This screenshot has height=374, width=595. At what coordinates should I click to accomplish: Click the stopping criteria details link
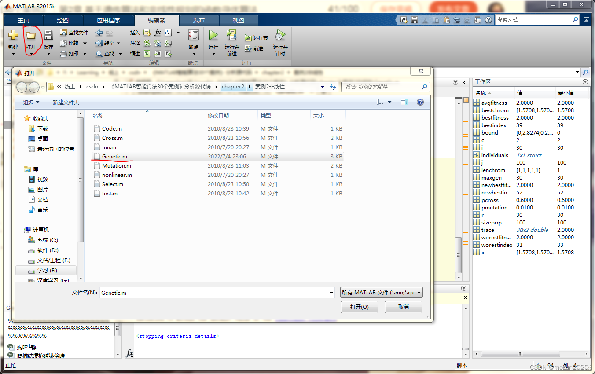178,336
